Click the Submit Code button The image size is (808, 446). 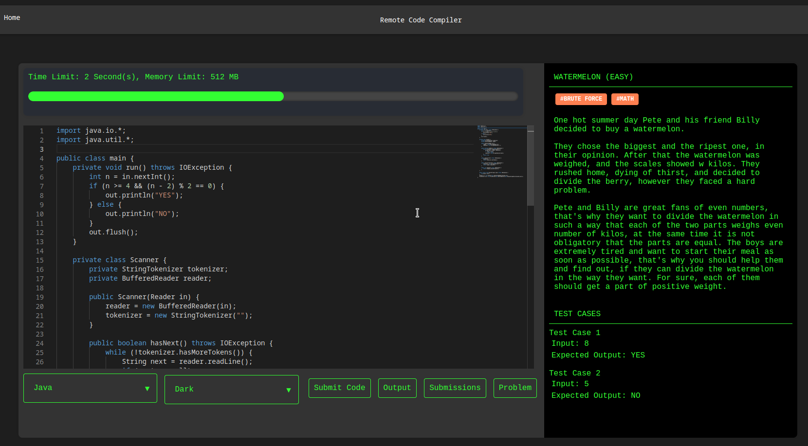(340, 388)
